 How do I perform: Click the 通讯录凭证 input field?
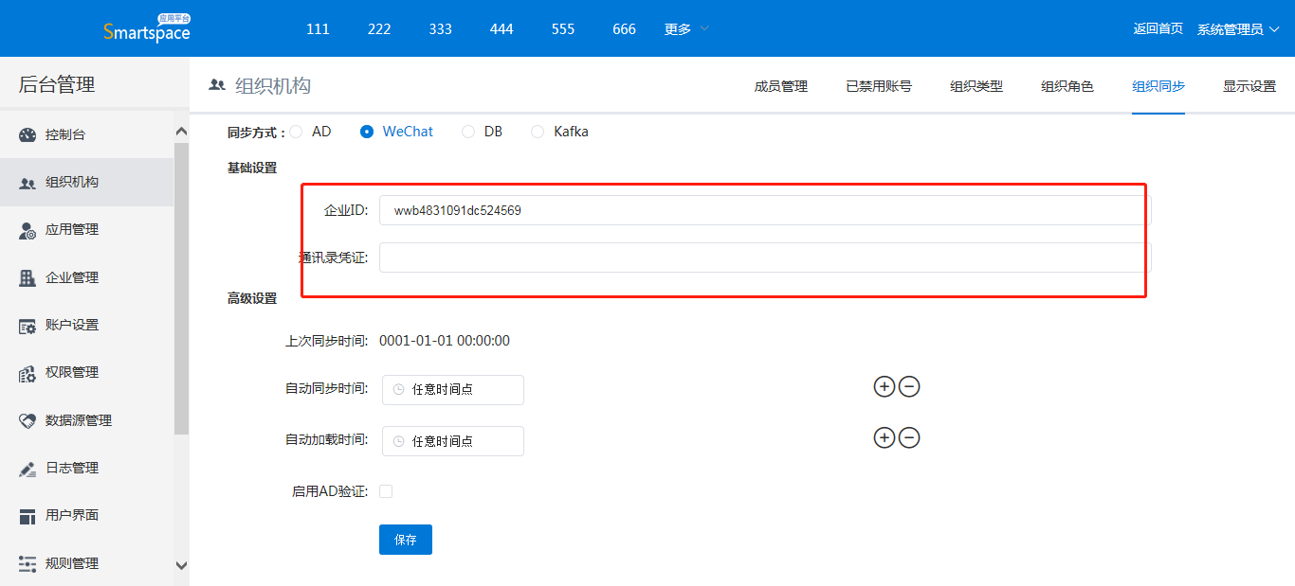[765, 257]
